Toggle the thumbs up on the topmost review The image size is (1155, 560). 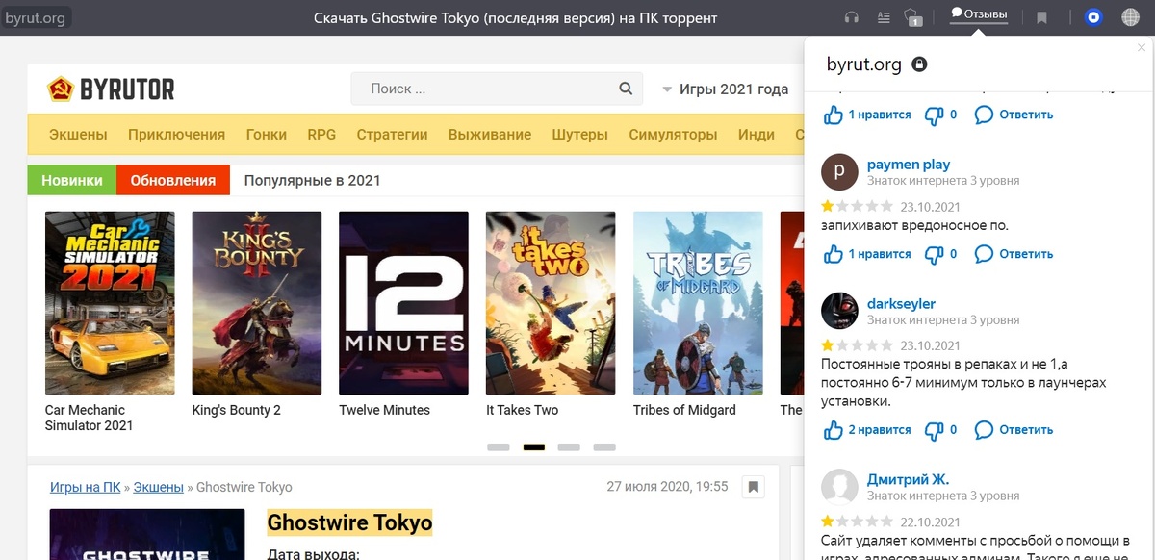[x=835, y=114]
